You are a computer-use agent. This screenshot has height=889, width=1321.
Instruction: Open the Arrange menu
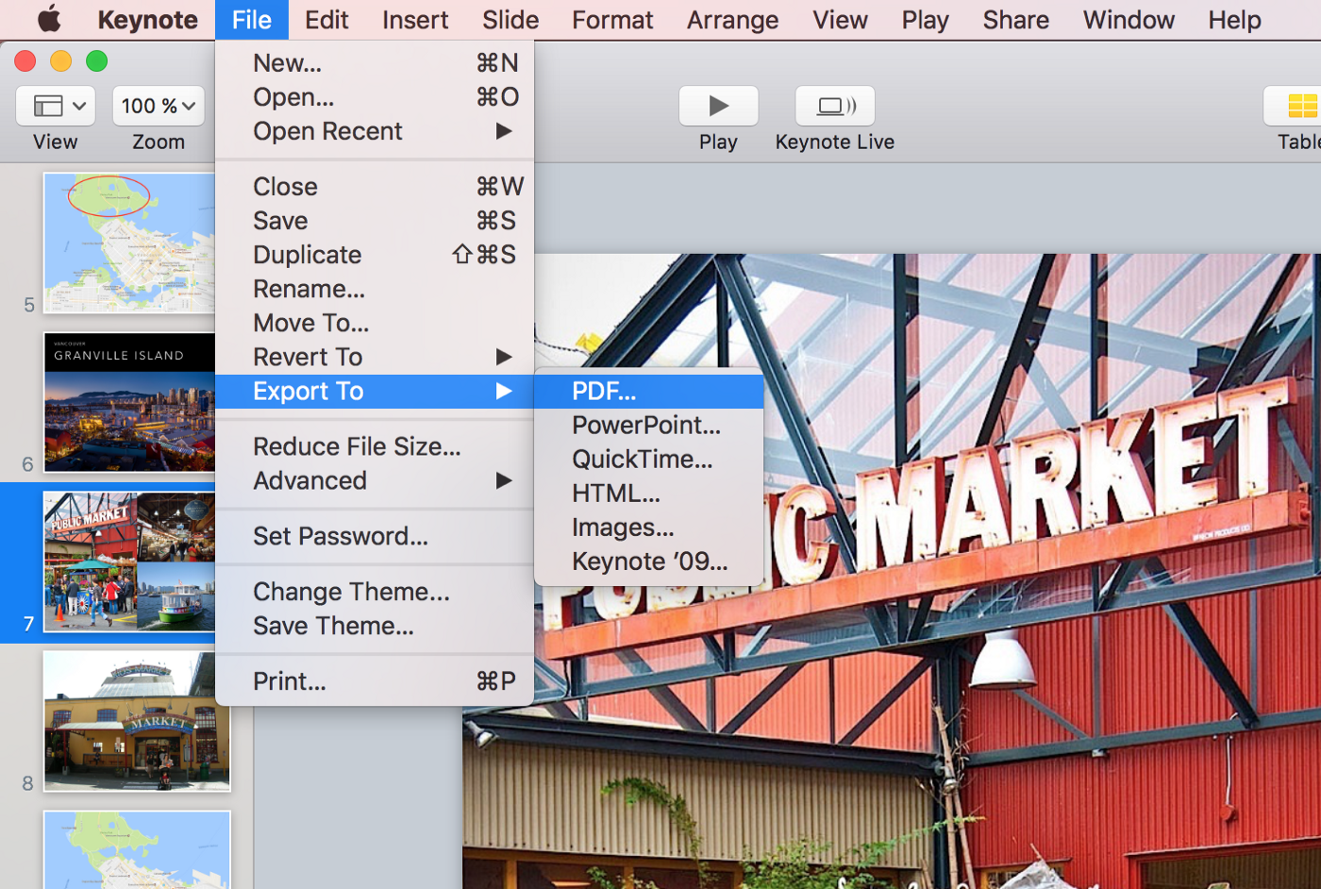tap(732, 19)
